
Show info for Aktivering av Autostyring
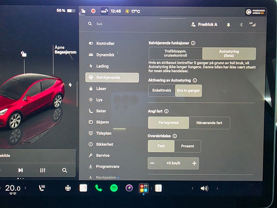195,81
